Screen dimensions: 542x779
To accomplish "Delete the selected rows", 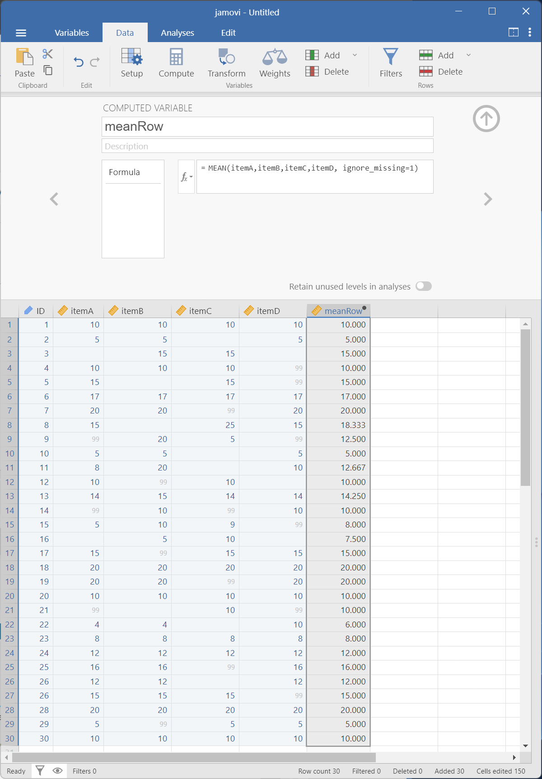I will (x=441, y=71).
